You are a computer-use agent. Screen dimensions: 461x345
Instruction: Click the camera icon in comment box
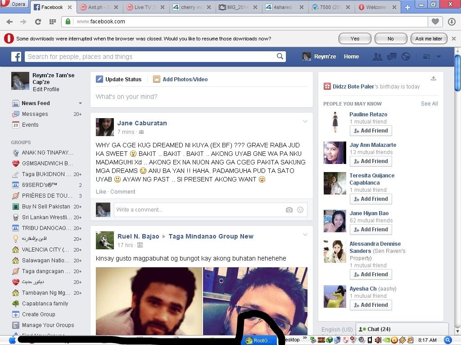click(289, 210)
